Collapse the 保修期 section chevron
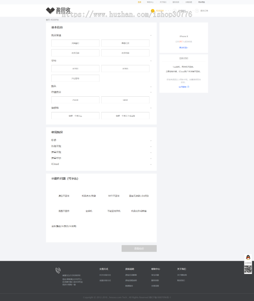 (151, 108)
